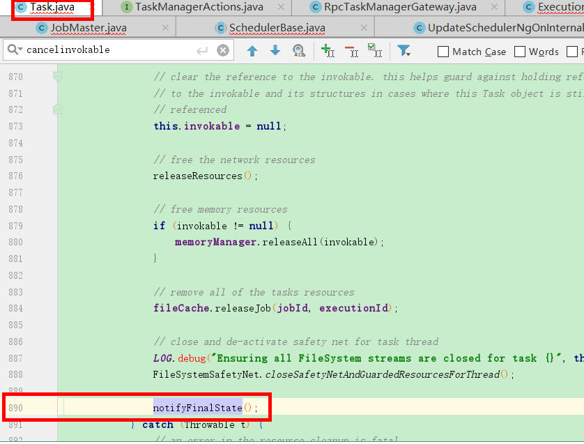
Task: Click the releaseResources() call
Action: pyautogui.click(x=205, y=176)
